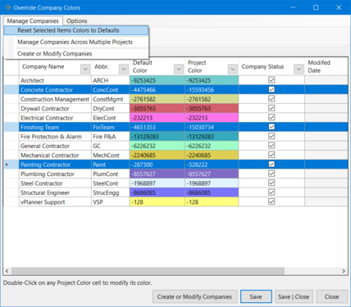The height and width of the screenshot is (307, 351).
Task: Click the Save | Close button
Action: [294, 296]
